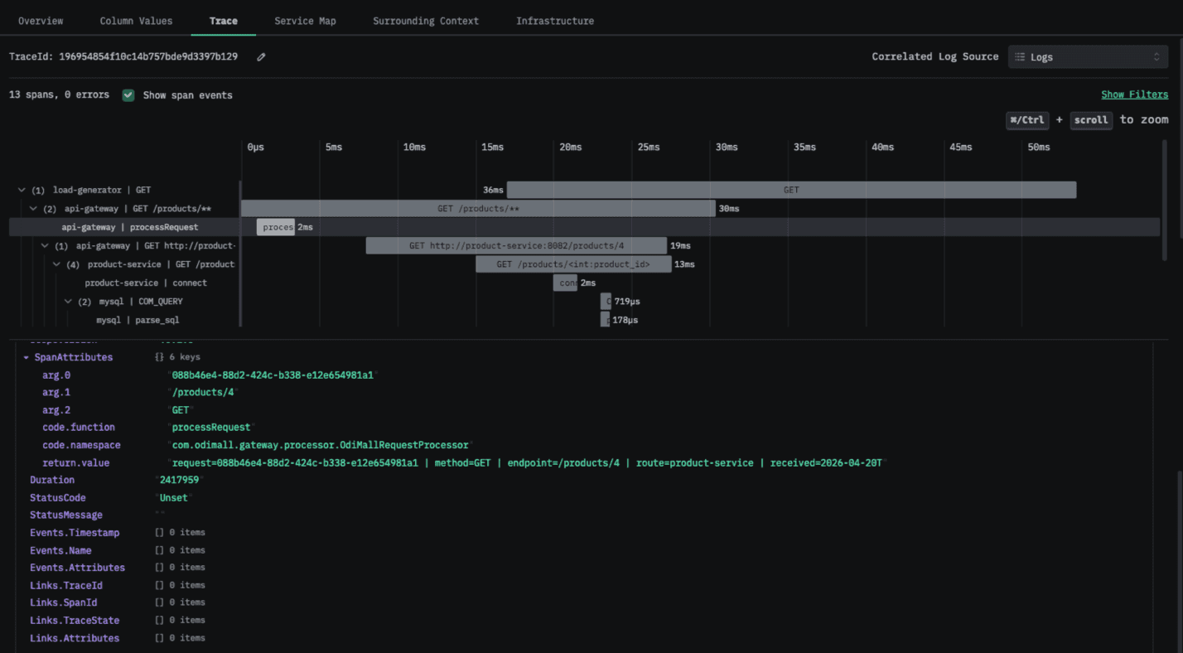Click the span bar labeled 178µs
The height and width of the screenshot is (653, 1183).
[x=605, y=320]
